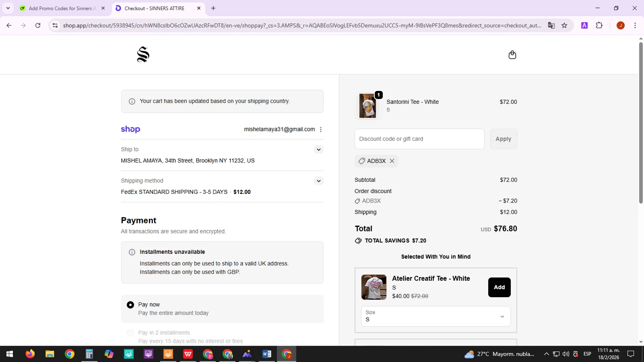Click Apply discount code button
This screenshot has width=644, height=362.
tap(504, 139)
